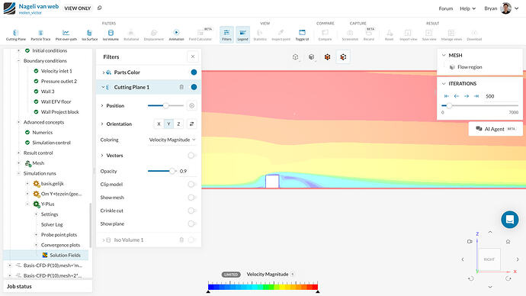The image size is (526, 296).
Task: Step to previous iteration
Action: [456, 96]
